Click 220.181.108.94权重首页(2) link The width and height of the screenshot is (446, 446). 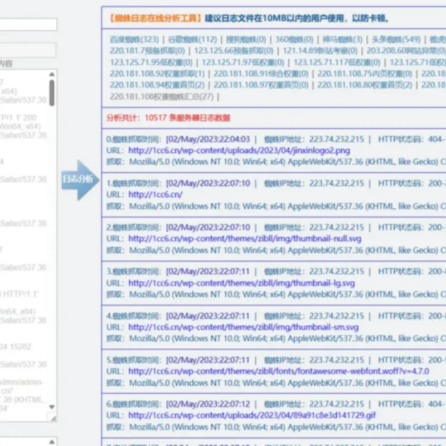pos(157,85)
